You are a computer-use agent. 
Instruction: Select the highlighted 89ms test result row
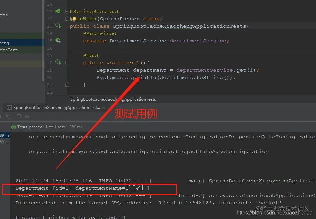coord(5,135)
